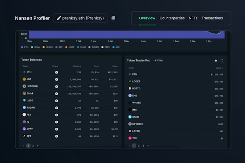The height and width of the screenshot is (163, 245).
Task: Click the Token Balances Value column header
Action: [x=115, y=66]
